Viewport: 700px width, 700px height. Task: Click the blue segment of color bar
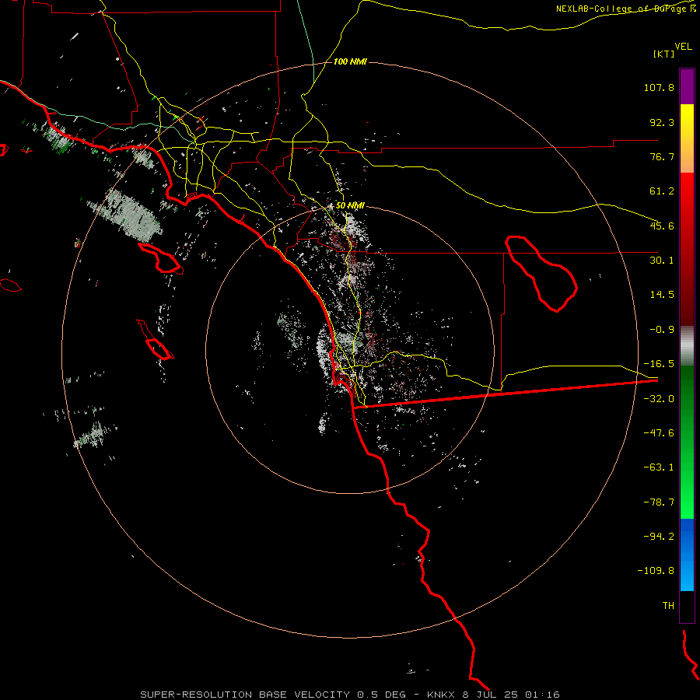pyautogui.click(x=687, y=555)
